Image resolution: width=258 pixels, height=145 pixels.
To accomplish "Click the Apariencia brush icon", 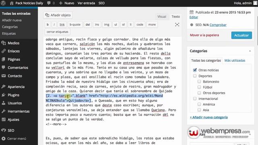I will [x=4, y=87].
